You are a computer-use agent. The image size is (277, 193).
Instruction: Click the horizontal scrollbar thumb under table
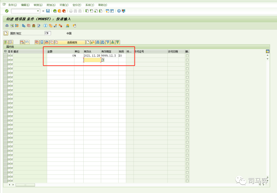(25, 185)
